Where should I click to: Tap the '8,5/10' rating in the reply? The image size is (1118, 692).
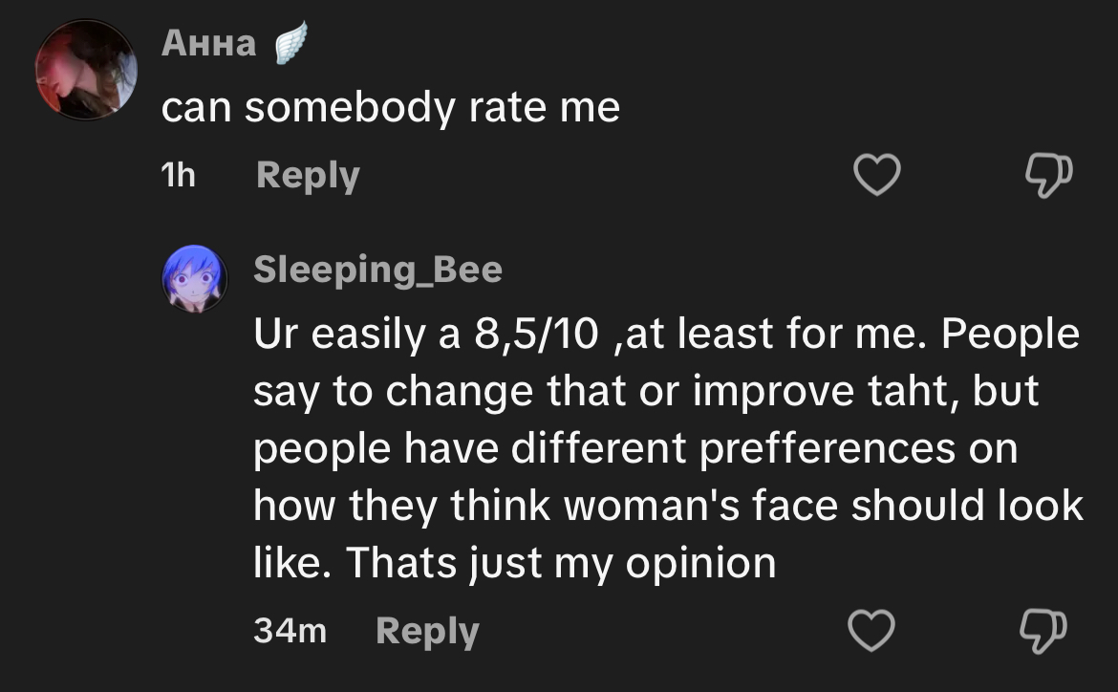[x=536, y=334]
